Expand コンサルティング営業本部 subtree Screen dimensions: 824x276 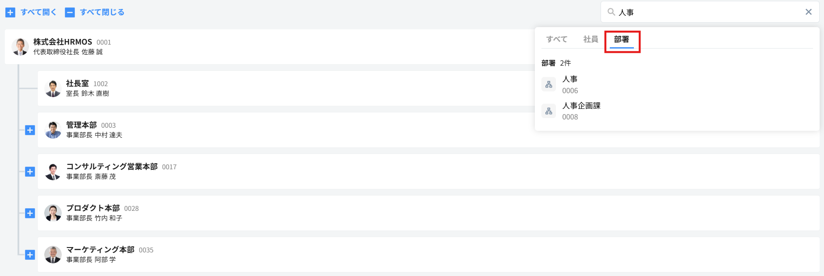[x=30, y=171]
